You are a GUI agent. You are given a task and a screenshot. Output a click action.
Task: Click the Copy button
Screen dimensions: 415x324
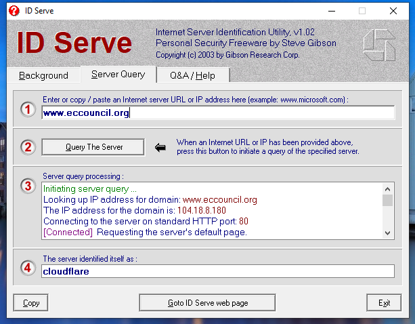(x=31, y=303)
